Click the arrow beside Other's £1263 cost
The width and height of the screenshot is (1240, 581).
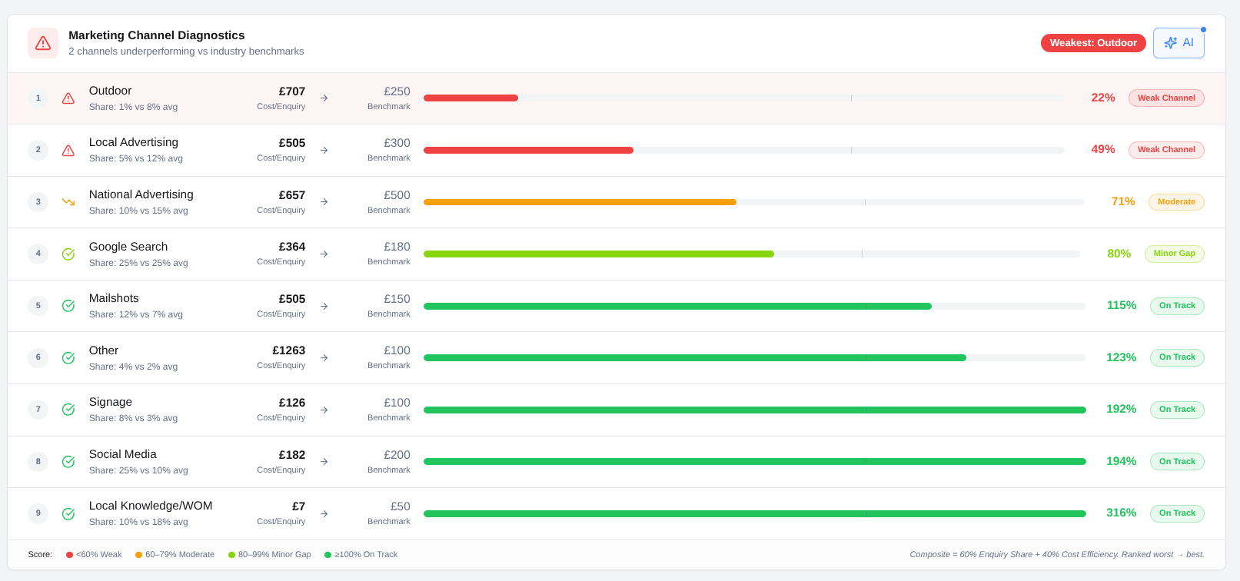click(x=324, y=358)
